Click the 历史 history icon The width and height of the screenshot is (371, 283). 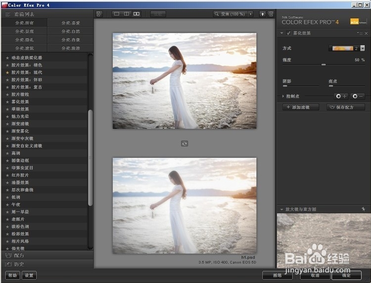(8, 264)
